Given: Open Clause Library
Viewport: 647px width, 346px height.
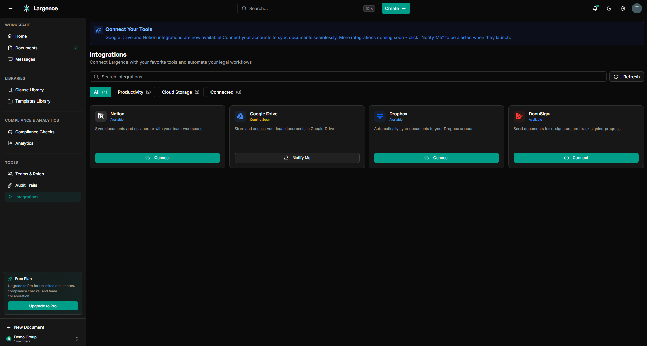Looking at the screenshot, I should pos(43,90).
